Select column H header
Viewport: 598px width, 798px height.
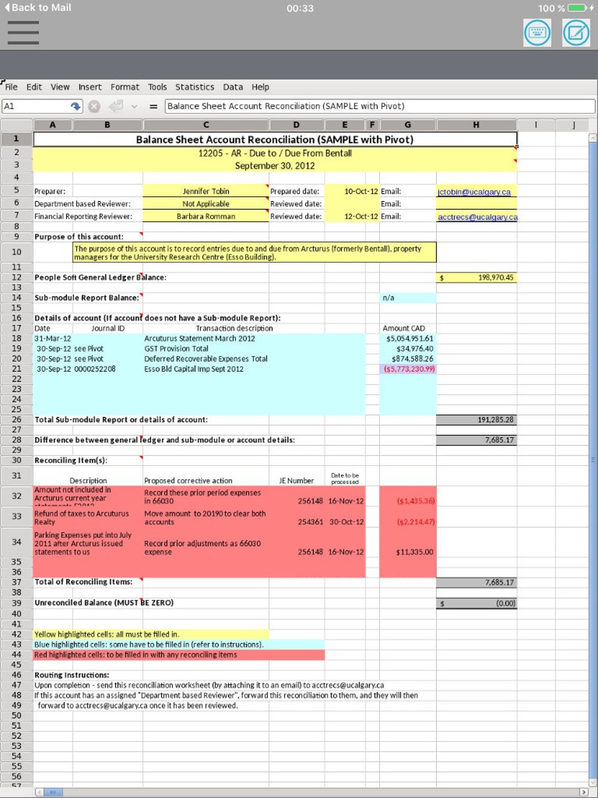pos(476,125)
